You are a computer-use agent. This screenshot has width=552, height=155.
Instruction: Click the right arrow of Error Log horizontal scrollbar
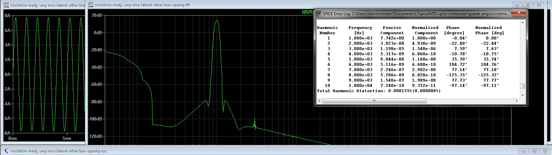click(x=517, y=101)
